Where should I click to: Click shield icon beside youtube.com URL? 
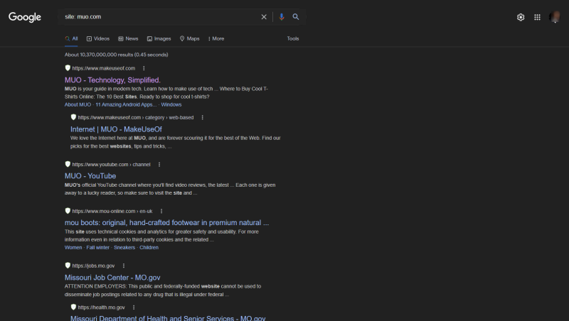coord(68,164)
